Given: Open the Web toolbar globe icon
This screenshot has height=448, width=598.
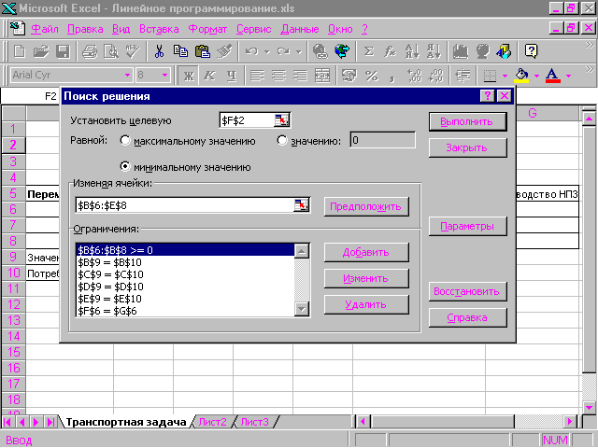Looking at the screenshot, I should pyautogui.click(x=342, y=51).
